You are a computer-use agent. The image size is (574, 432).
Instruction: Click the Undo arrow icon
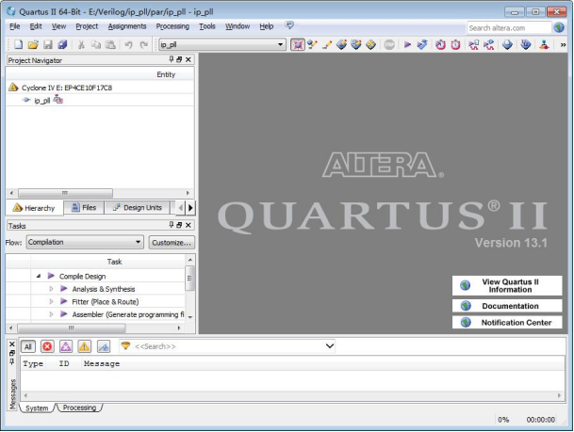click(128, 44)
